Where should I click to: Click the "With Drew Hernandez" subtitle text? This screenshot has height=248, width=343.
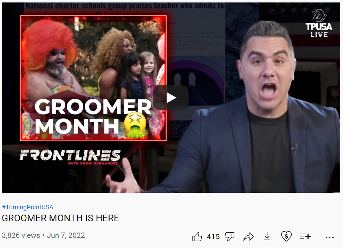93,163
